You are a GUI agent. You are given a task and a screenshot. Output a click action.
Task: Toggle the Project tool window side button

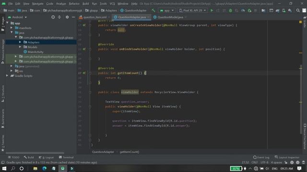(x=3, y=24)
